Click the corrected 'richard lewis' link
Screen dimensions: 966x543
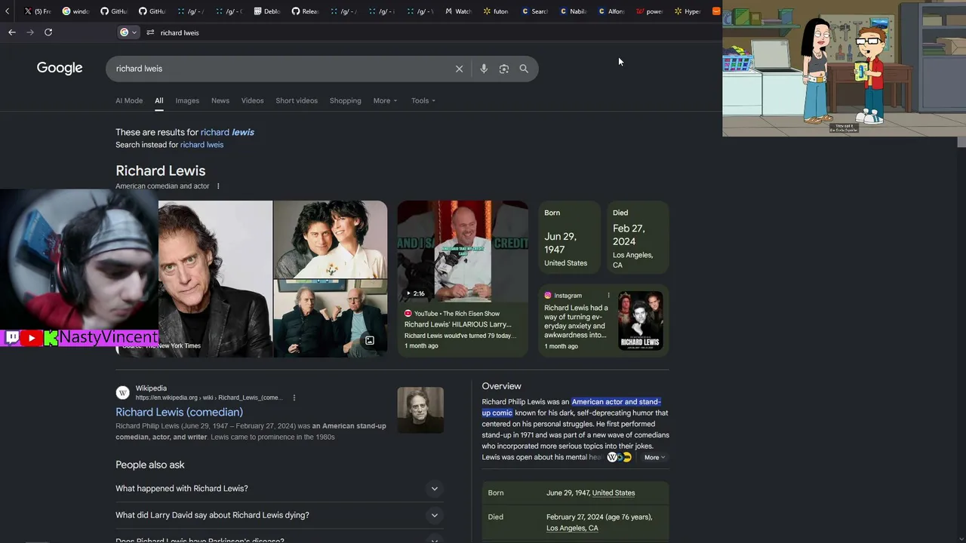(x=227, y=132)
